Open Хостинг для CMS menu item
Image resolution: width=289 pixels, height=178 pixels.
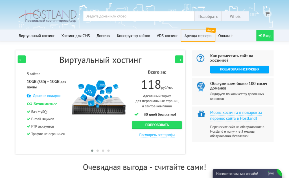pyautogui.click(x=76, y=36)
